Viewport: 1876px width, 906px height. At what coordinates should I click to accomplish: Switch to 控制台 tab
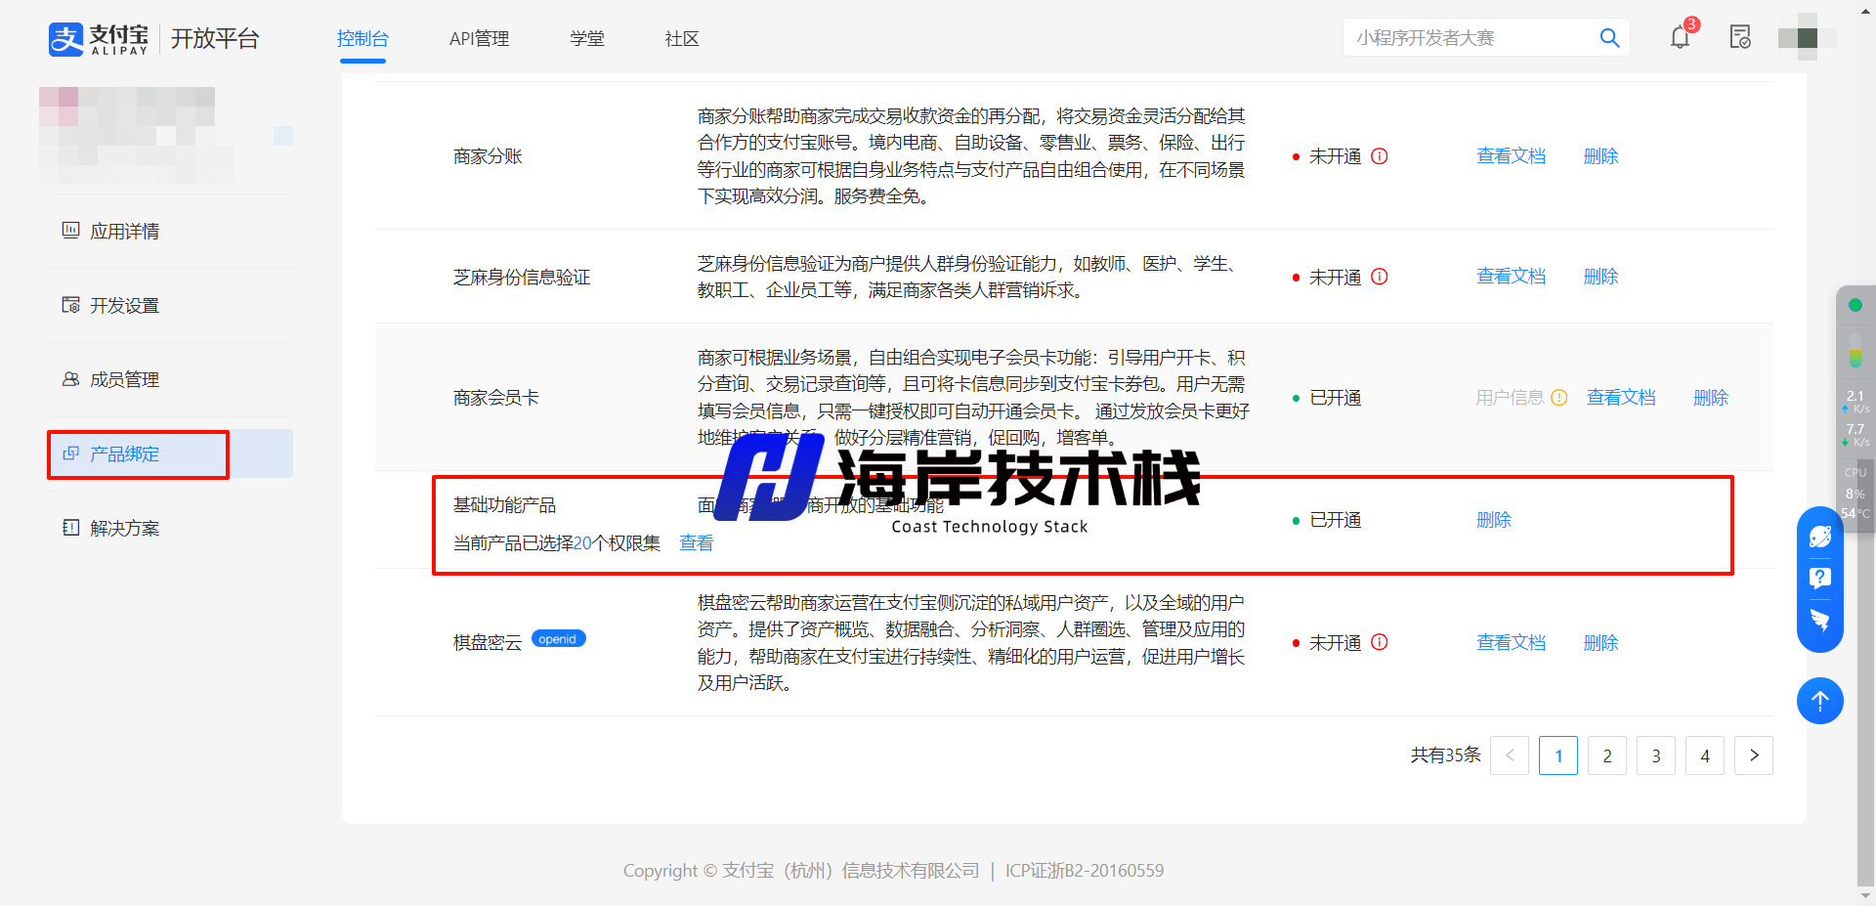tap(362, 38)
